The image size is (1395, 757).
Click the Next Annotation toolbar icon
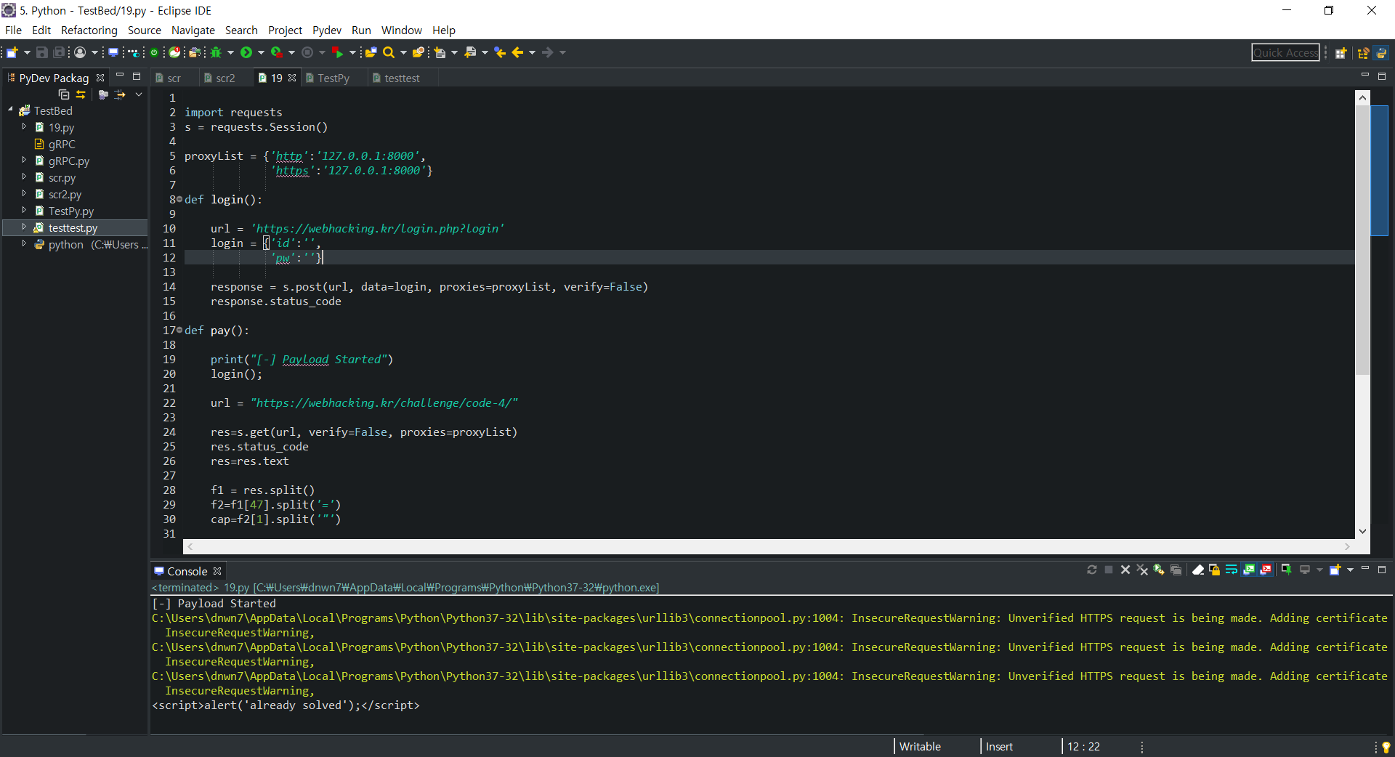[440, 52]
